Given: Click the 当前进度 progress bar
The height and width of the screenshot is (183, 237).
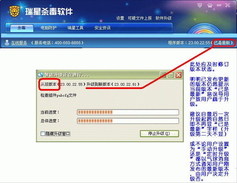Looking at the screenshot, I should coord(128,112).
